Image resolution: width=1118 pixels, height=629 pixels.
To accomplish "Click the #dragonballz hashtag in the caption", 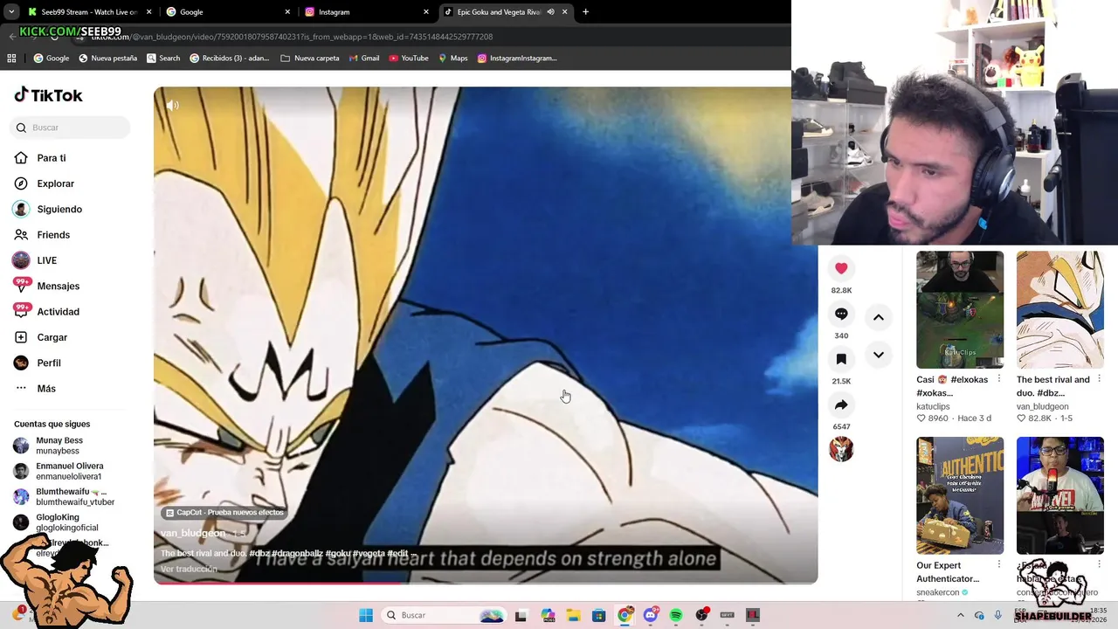I will (297, 553).
